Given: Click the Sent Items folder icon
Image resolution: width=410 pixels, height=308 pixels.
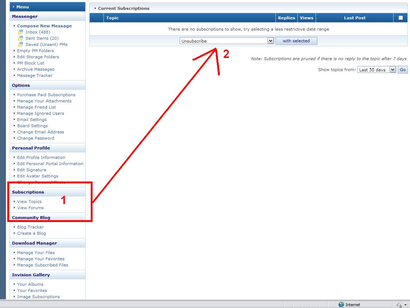Looking at the screenshot, I should click(x=20, y=38).
